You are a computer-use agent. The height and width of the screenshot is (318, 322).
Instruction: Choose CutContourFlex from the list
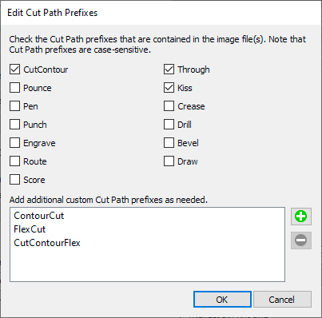pos(47,243)
